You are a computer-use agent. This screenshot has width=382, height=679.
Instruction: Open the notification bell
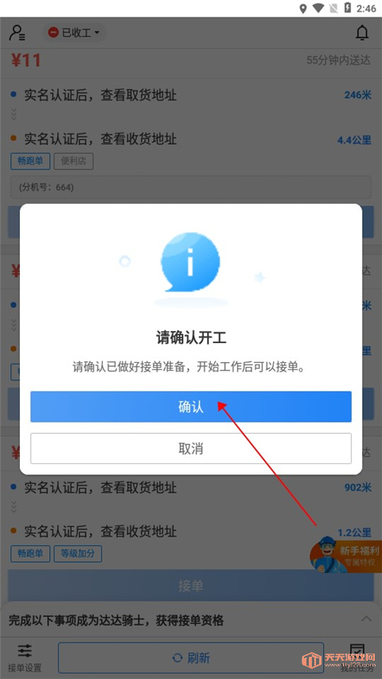(362, 33)
